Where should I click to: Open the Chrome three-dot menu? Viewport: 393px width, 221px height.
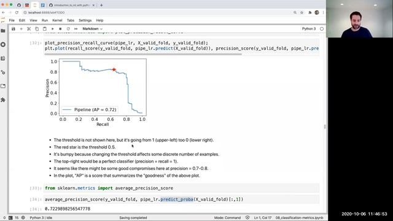pos(324,12)
